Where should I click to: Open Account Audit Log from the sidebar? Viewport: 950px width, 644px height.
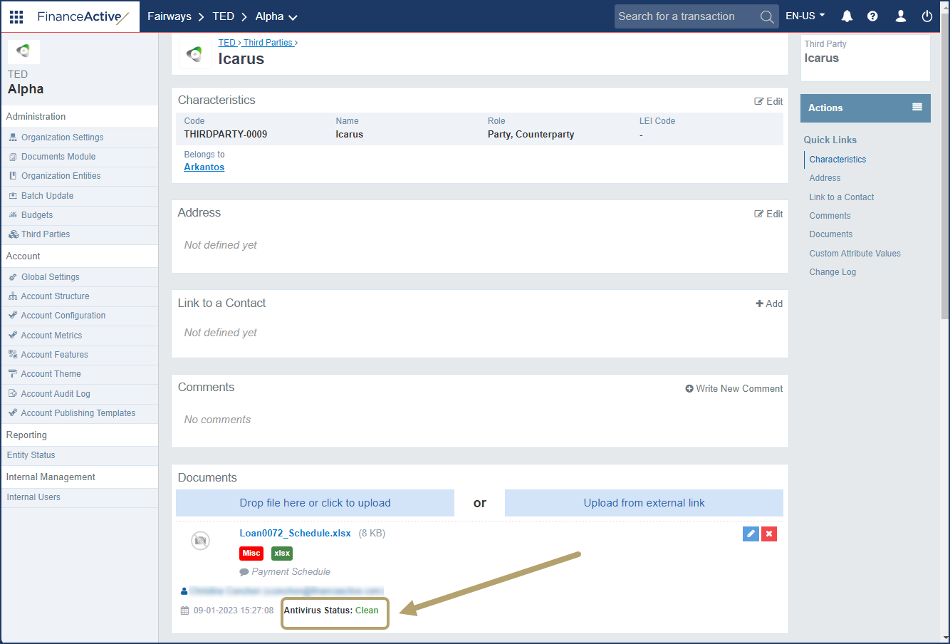(x=55, y=393)
